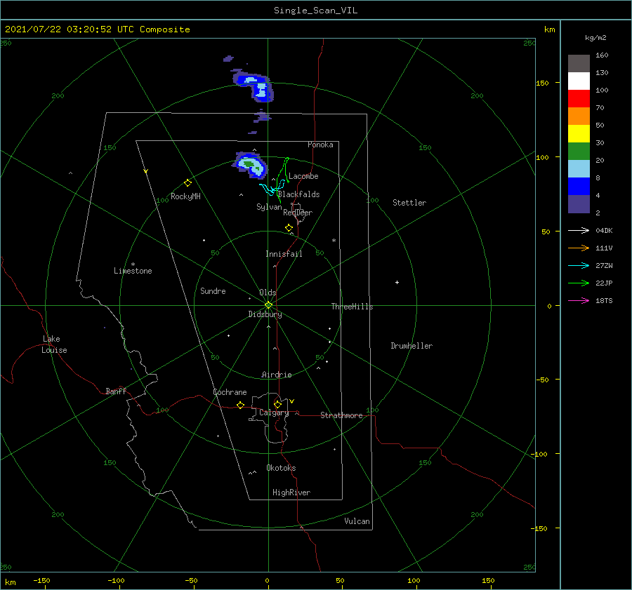
Task: Click the 160 value atop the color scale
Action: 602,55
